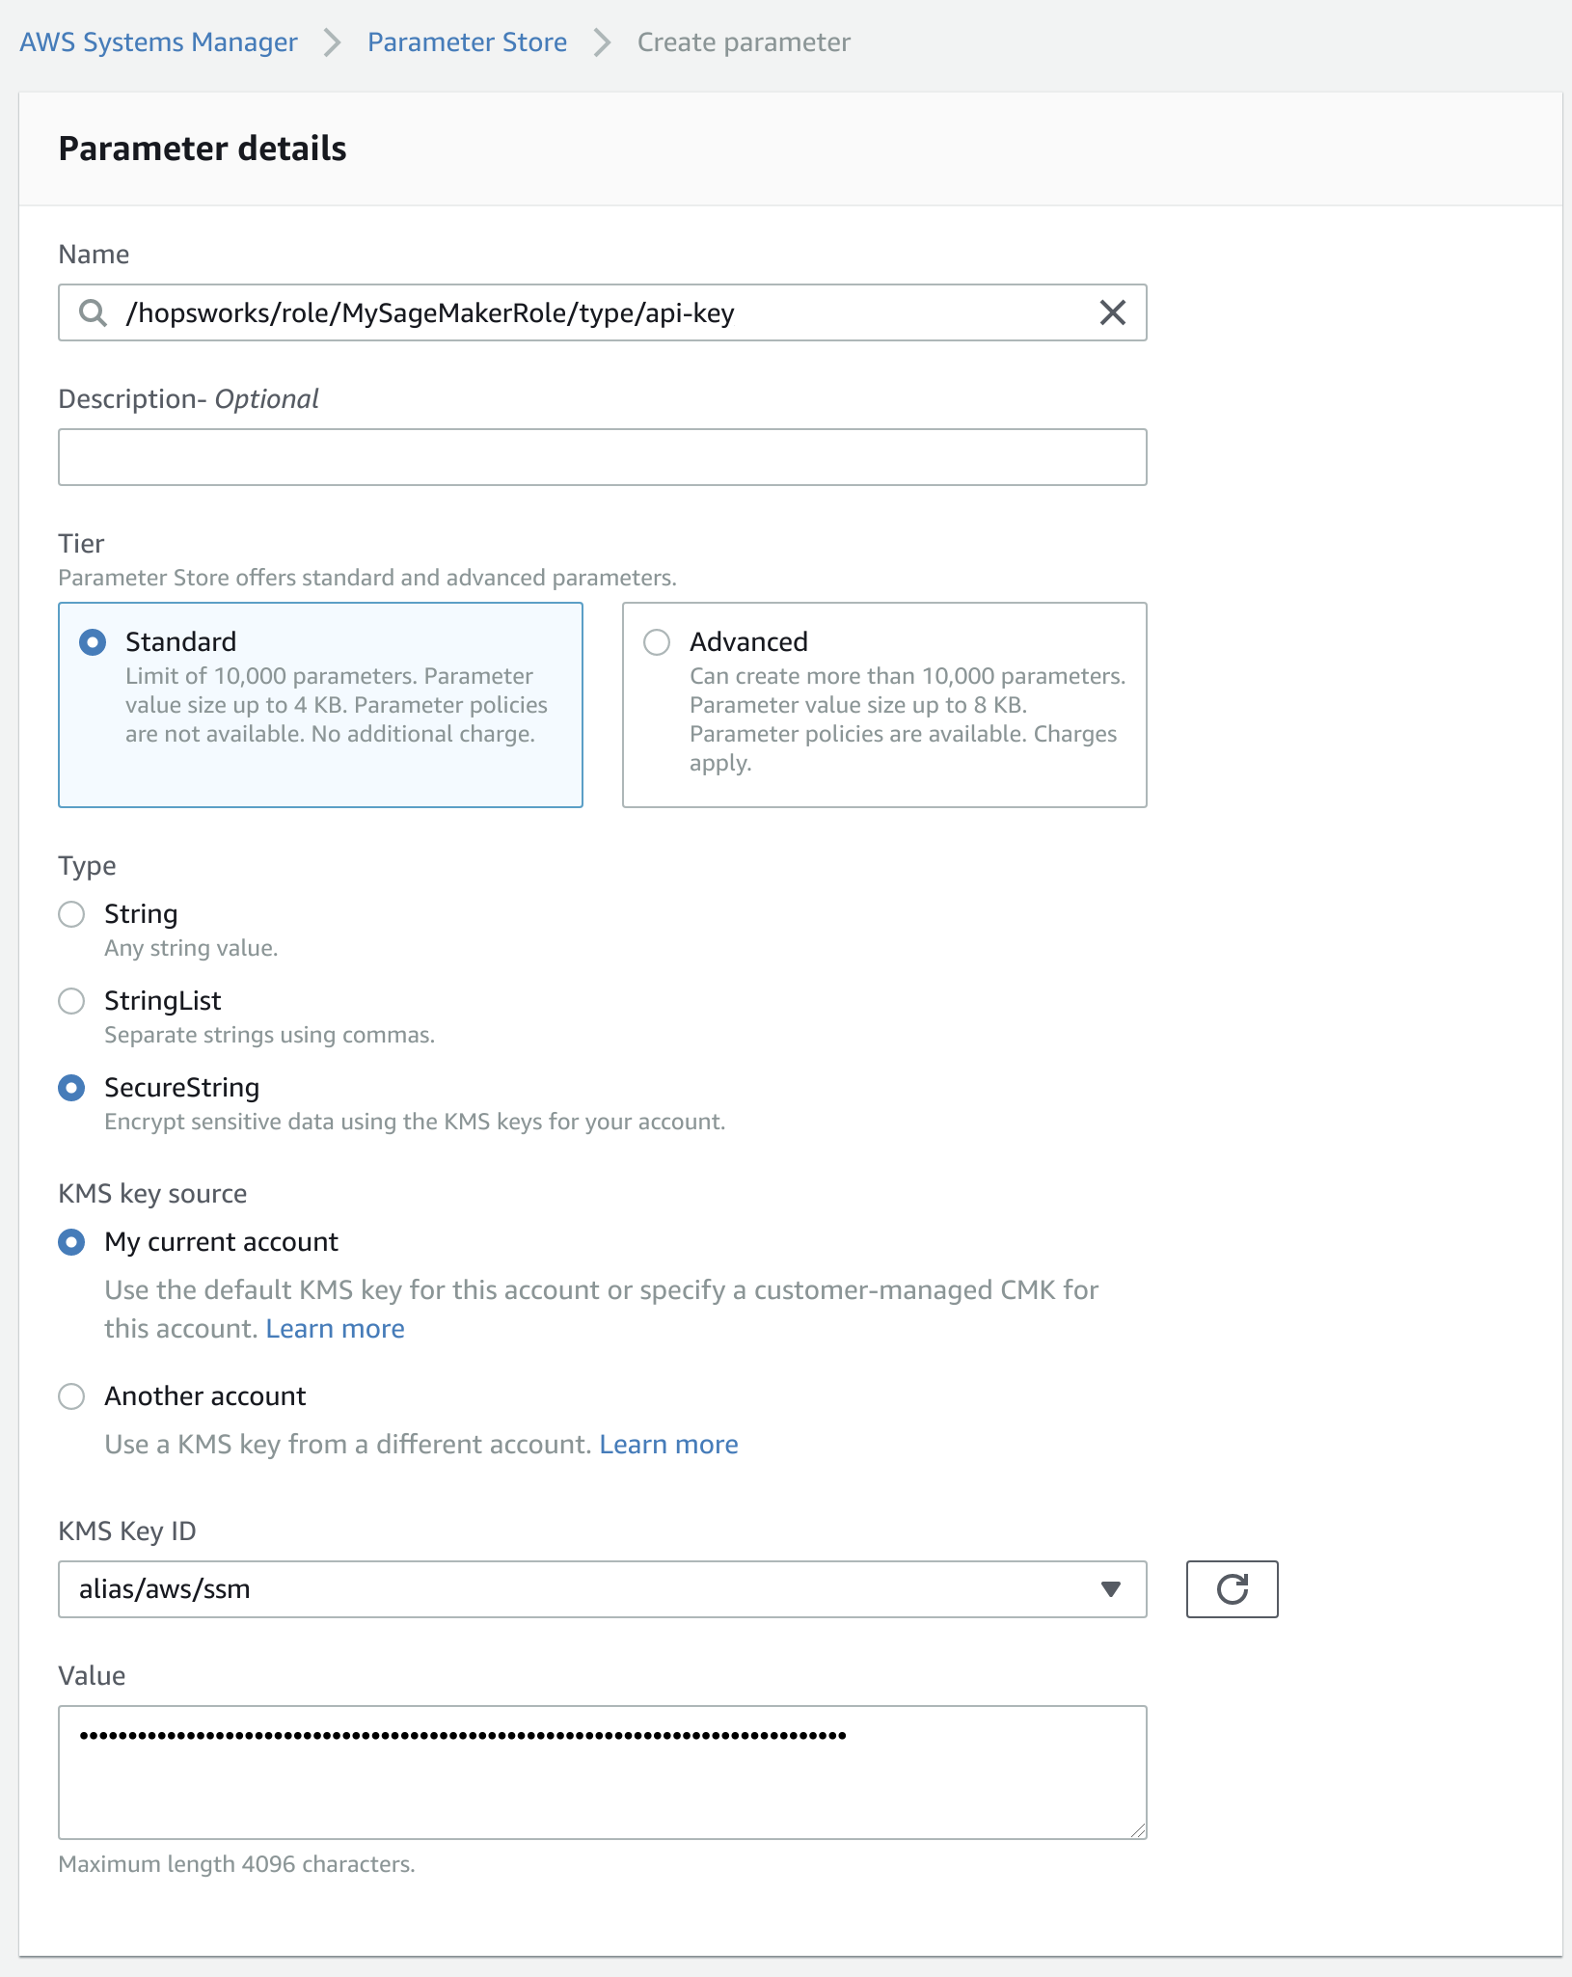Viewport: 1572px width, 1977px height.
Task: Click the Parameter details heading
Action: click(x=203, y=149)
